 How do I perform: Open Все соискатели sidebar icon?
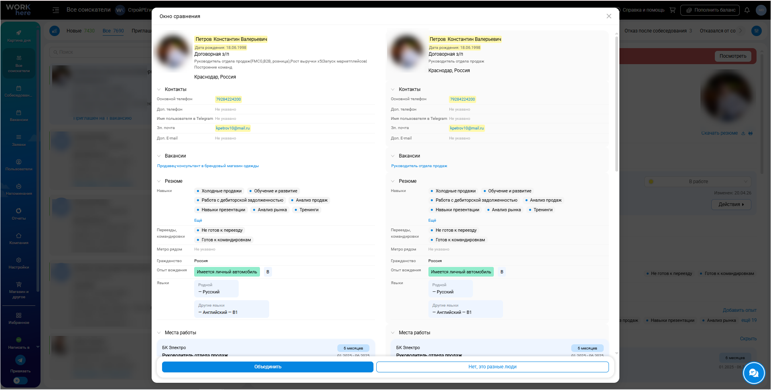click(19, 58)
